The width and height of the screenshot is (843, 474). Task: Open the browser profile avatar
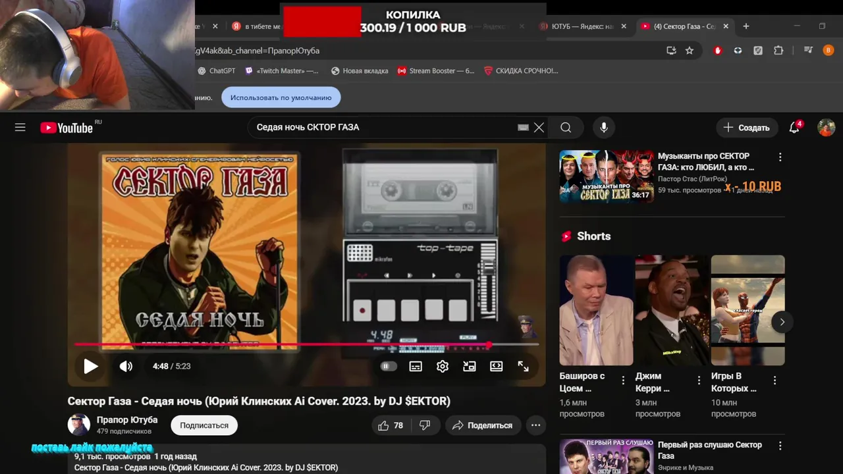[829, 51]
